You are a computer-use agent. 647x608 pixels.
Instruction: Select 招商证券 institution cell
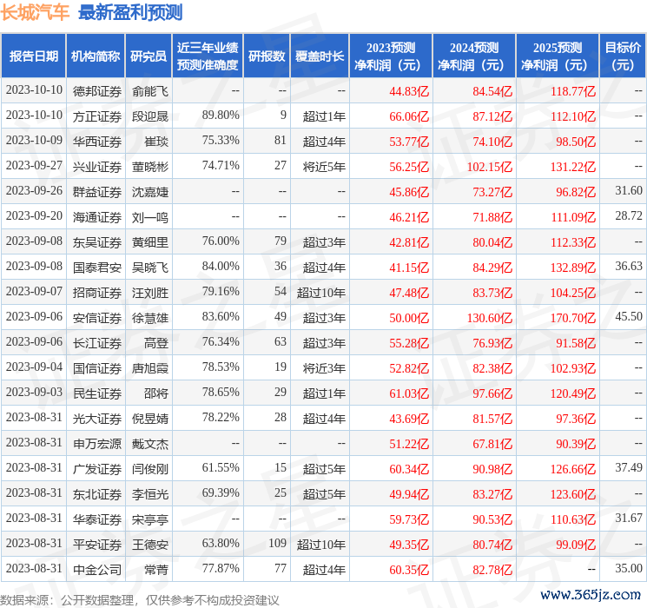point(97,293)
